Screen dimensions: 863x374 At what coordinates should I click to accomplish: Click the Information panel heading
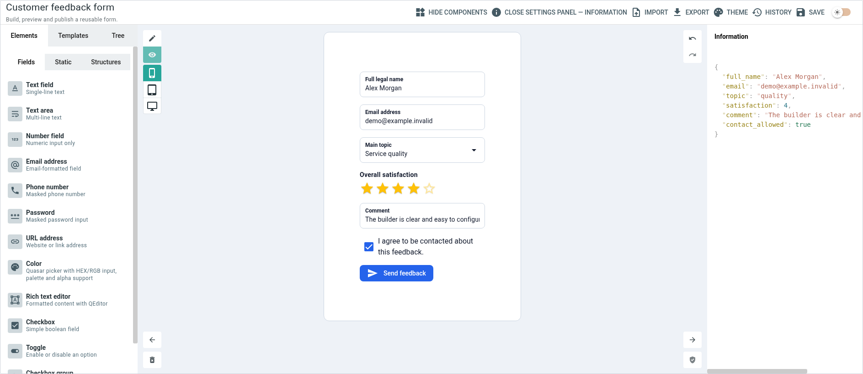731,36
